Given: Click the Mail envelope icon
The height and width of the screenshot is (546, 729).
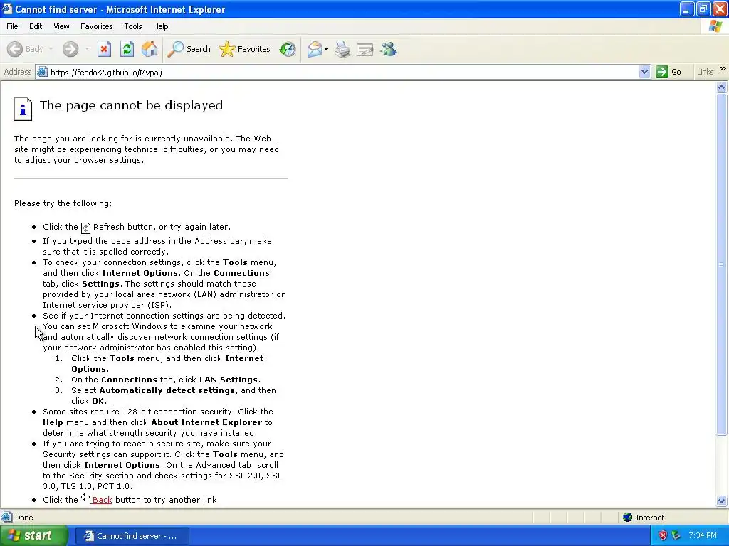Looking at the screenshot, I should tap(315, 49).
